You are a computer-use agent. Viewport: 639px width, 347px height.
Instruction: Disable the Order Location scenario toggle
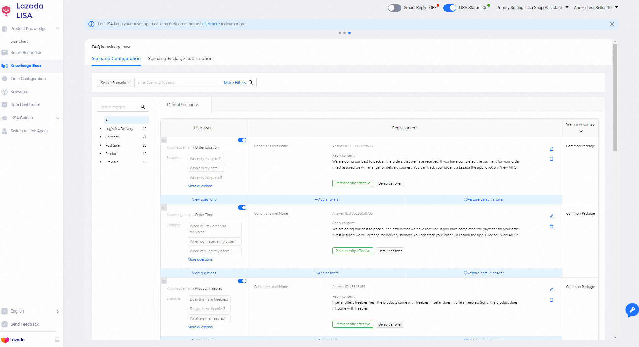point(242,140)
